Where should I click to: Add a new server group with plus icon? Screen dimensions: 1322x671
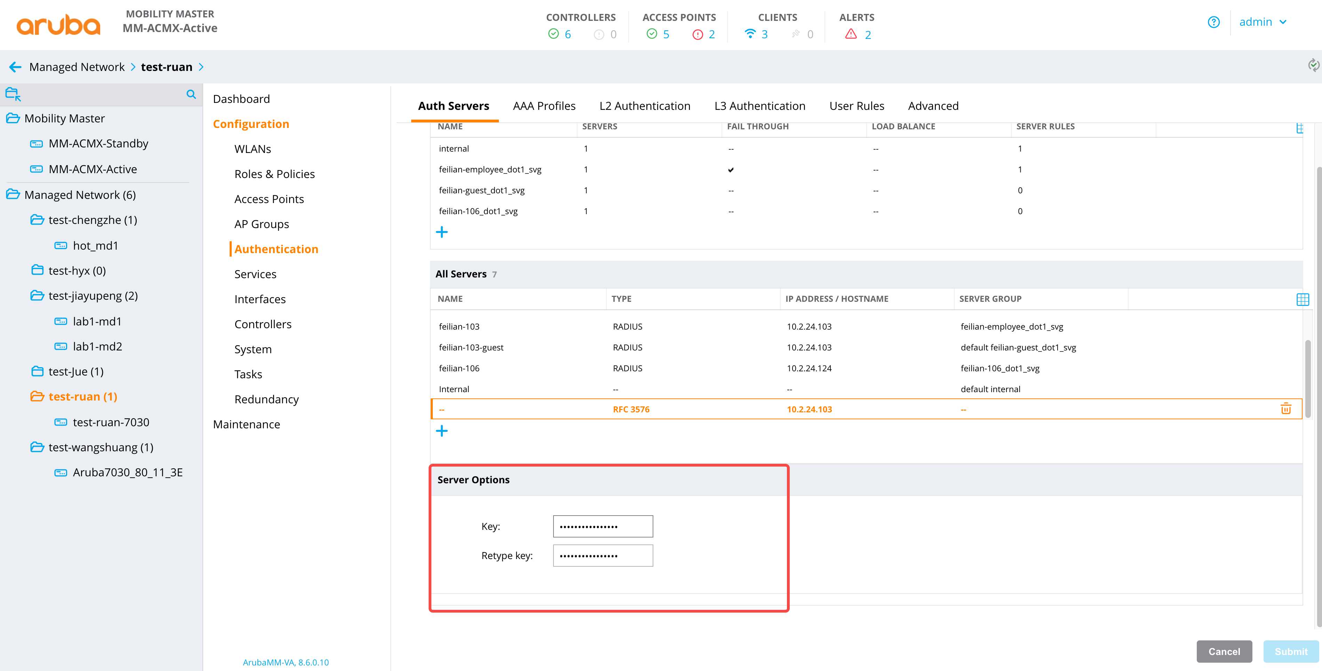(x=441, y=232)
